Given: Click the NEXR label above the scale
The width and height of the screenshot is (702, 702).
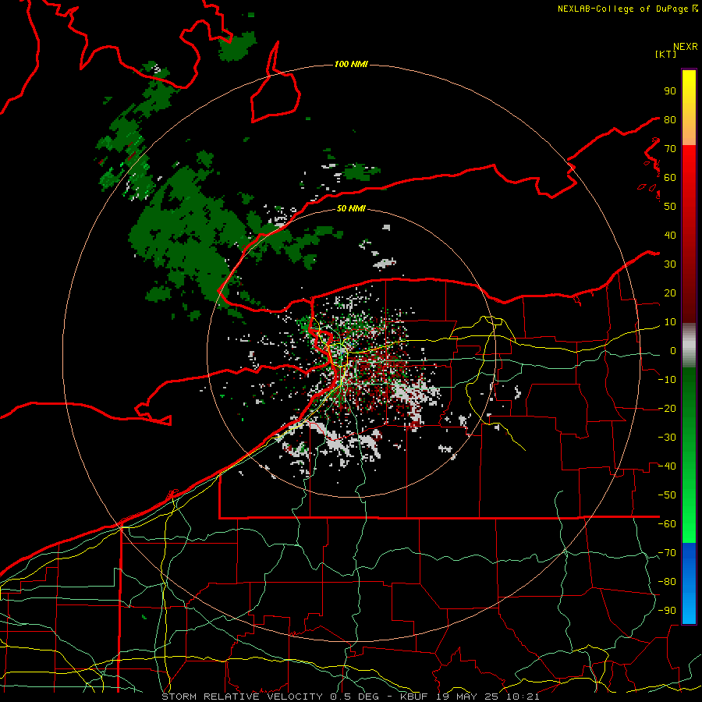Looking at the screenshot, I should click(x=686, y=47).
